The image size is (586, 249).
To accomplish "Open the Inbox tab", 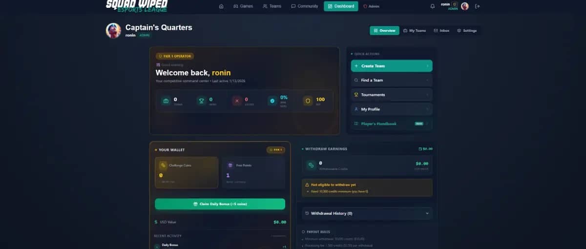I will [441, 31].
